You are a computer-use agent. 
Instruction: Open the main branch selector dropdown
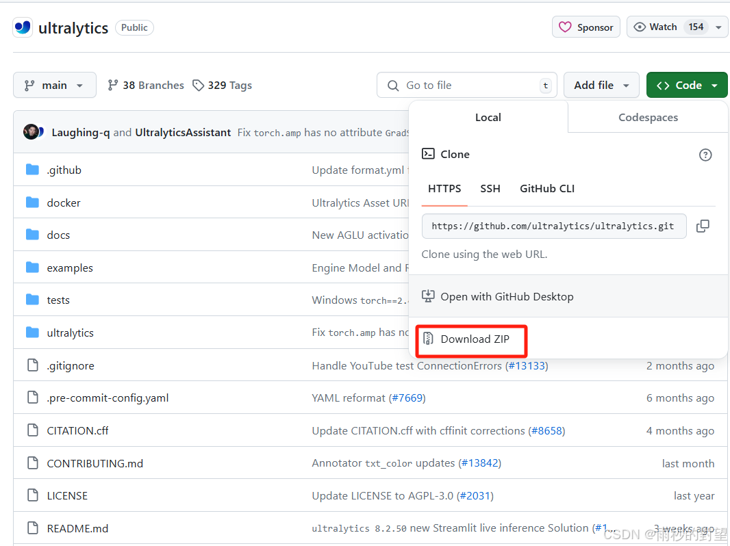point(55,85)
